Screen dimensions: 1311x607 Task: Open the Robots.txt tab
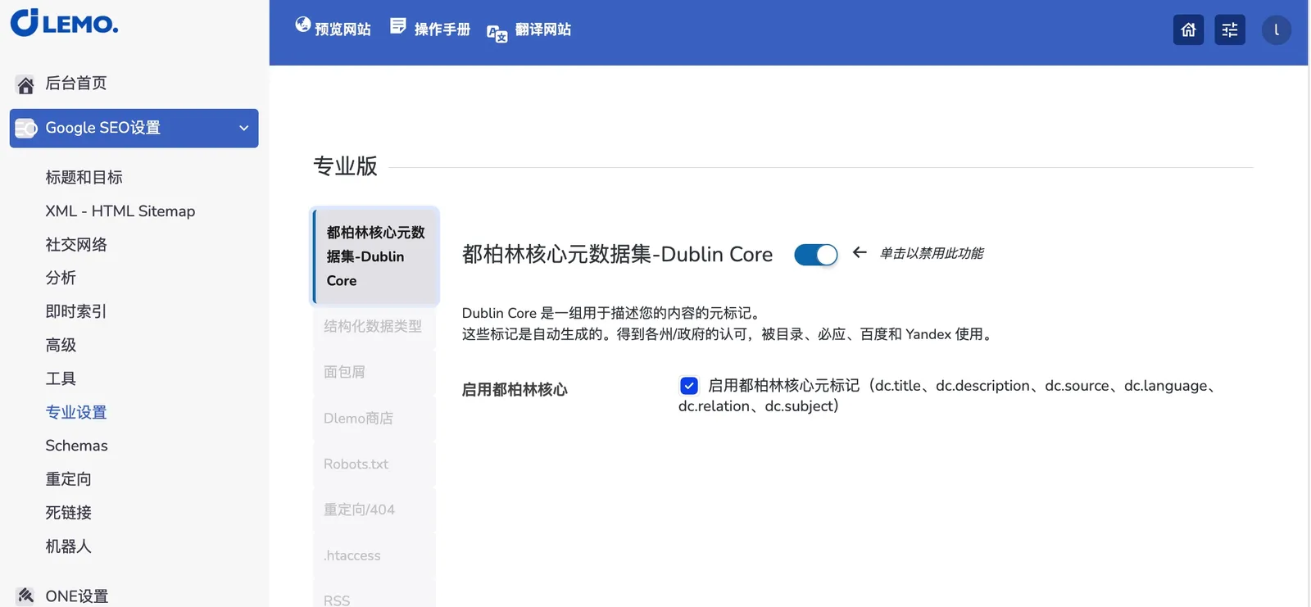(x=356, y=464)
